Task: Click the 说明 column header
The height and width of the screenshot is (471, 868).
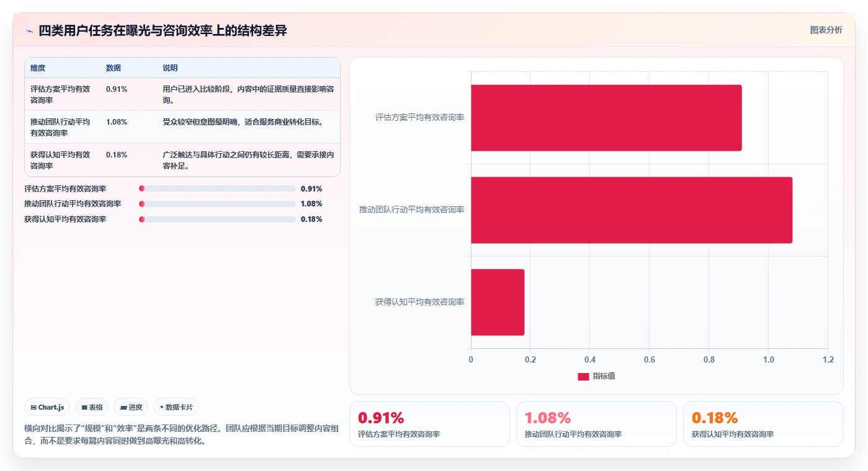Action: point(170,68)
